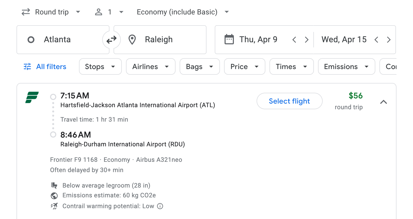The height and width of the screenshot is (219, 413).
Task: Click the legroom icon in flight details
Action: (54, 185)
